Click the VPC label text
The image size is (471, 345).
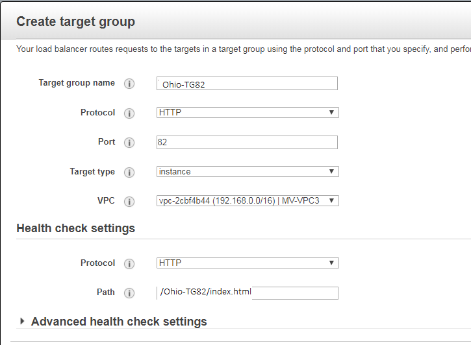click(x=106, y=201)
